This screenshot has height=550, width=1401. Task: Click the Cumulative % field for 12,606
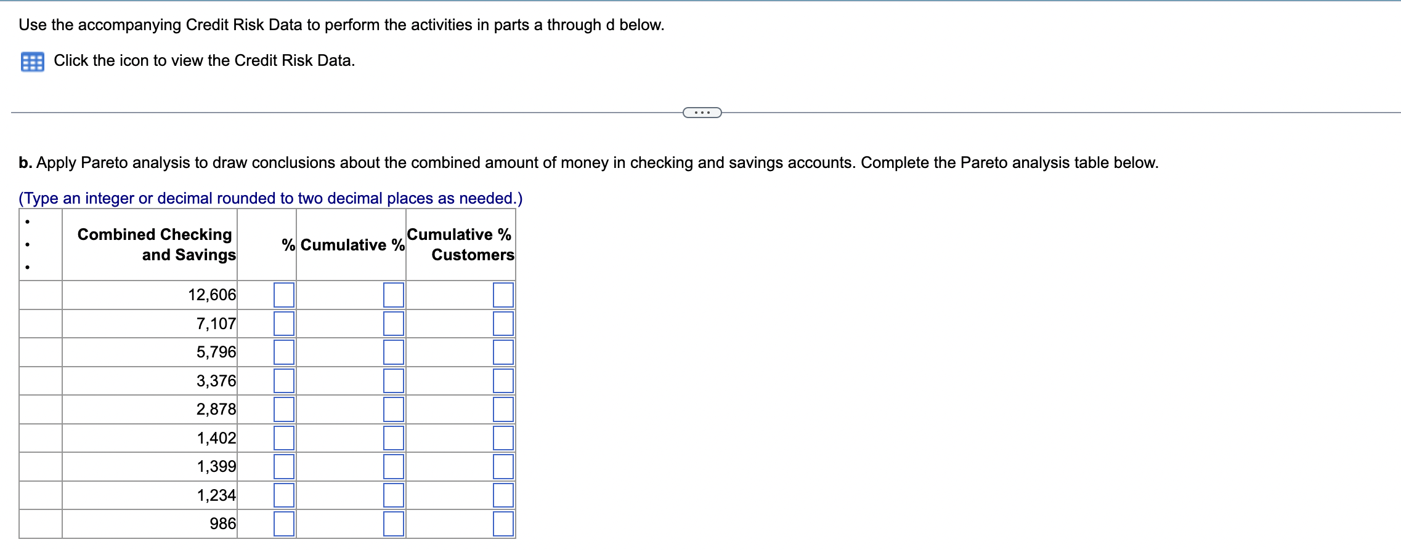392,295
